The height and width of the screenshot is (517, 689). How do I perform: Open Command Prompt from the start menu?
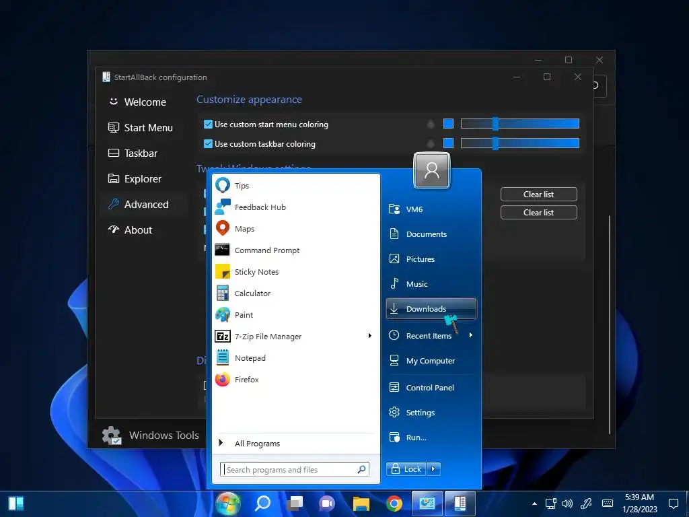pyautogui.click(x=266, y=250)
